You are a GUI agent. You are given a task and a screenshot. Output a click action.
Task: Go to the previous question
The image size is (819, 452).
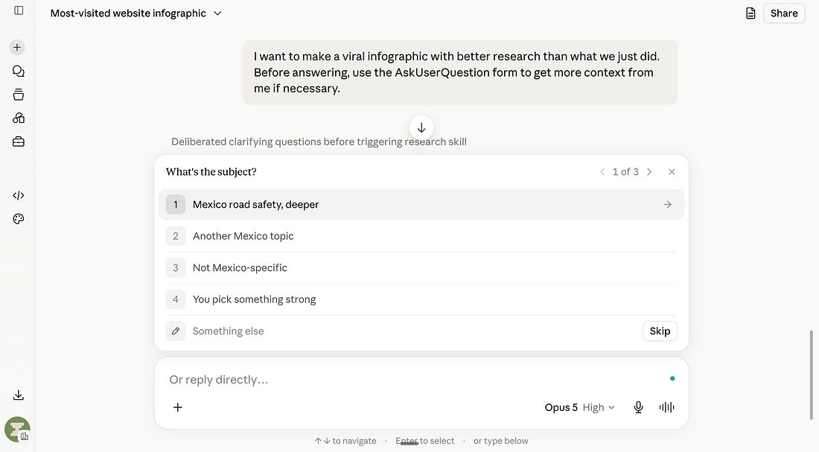click(x=602, y=172)
